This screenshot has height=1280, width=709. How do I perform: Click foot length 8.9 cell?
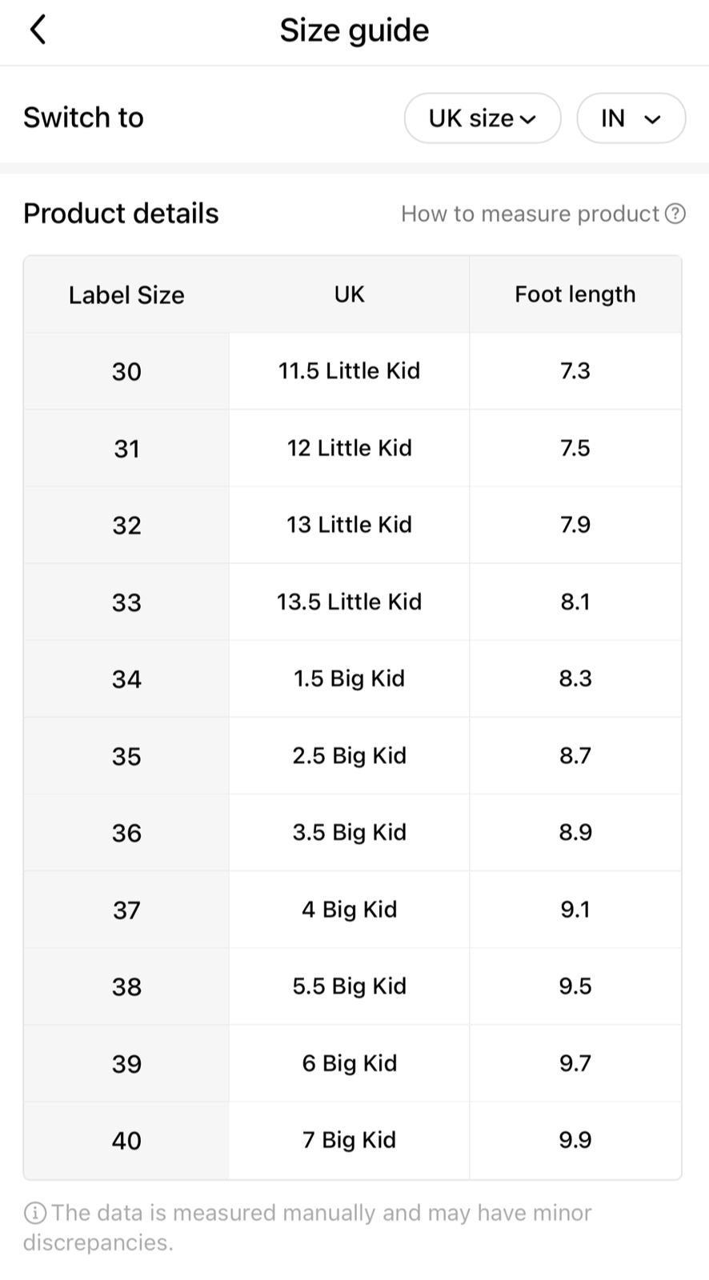click(575, 833)
